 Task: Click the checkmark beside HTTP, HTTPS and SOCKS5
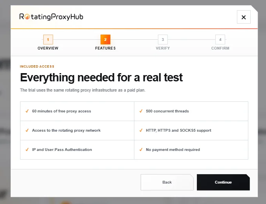(x=141, y=130)
